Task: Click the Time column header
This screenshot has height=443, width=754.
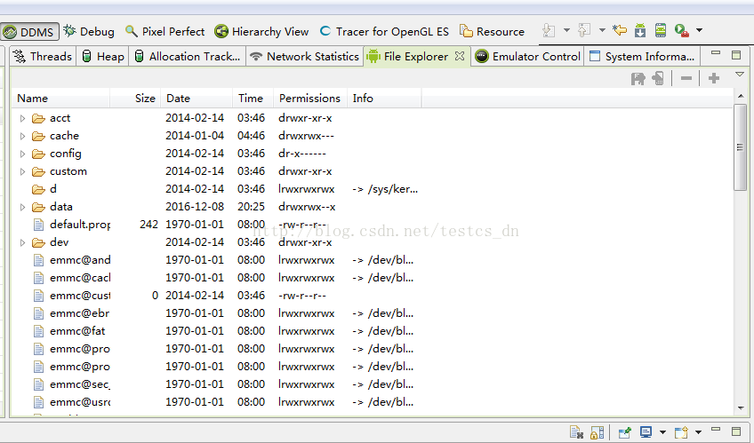Action: 253,99
